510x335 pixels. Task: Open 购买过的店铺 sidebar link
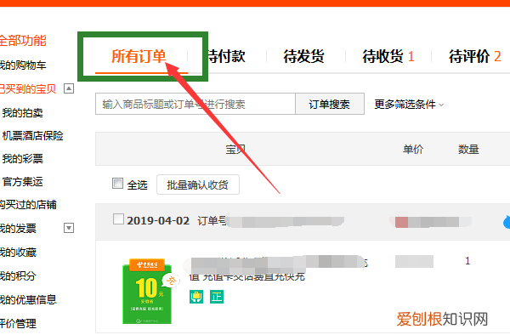[28, 205]
